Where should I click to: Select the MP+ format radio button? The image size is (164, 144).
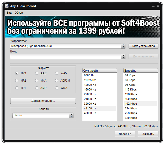[17, 88]
